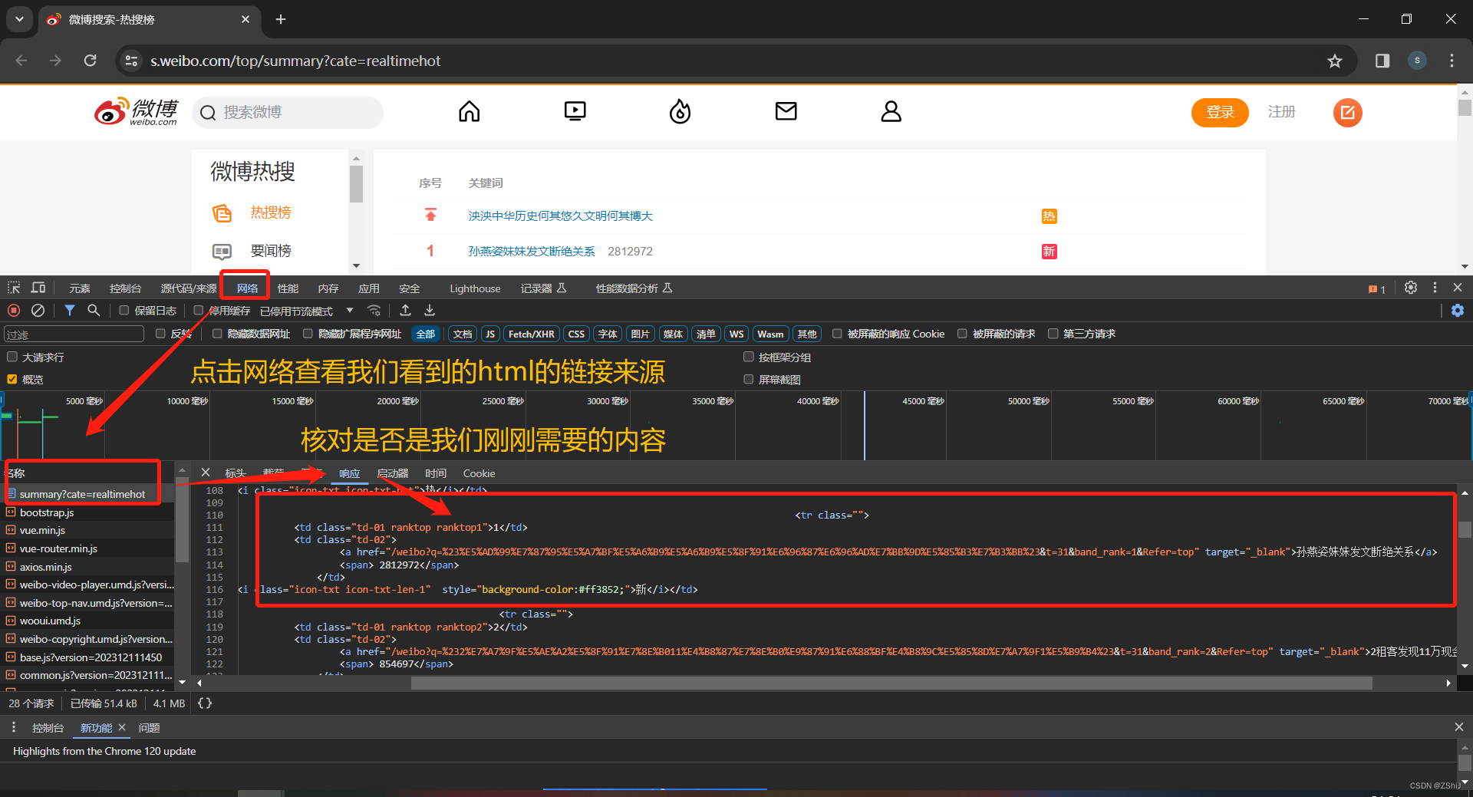Click the request list scroll-down arrow
The width and height of the screenshot is (1473, 797).
click(183, 682)
